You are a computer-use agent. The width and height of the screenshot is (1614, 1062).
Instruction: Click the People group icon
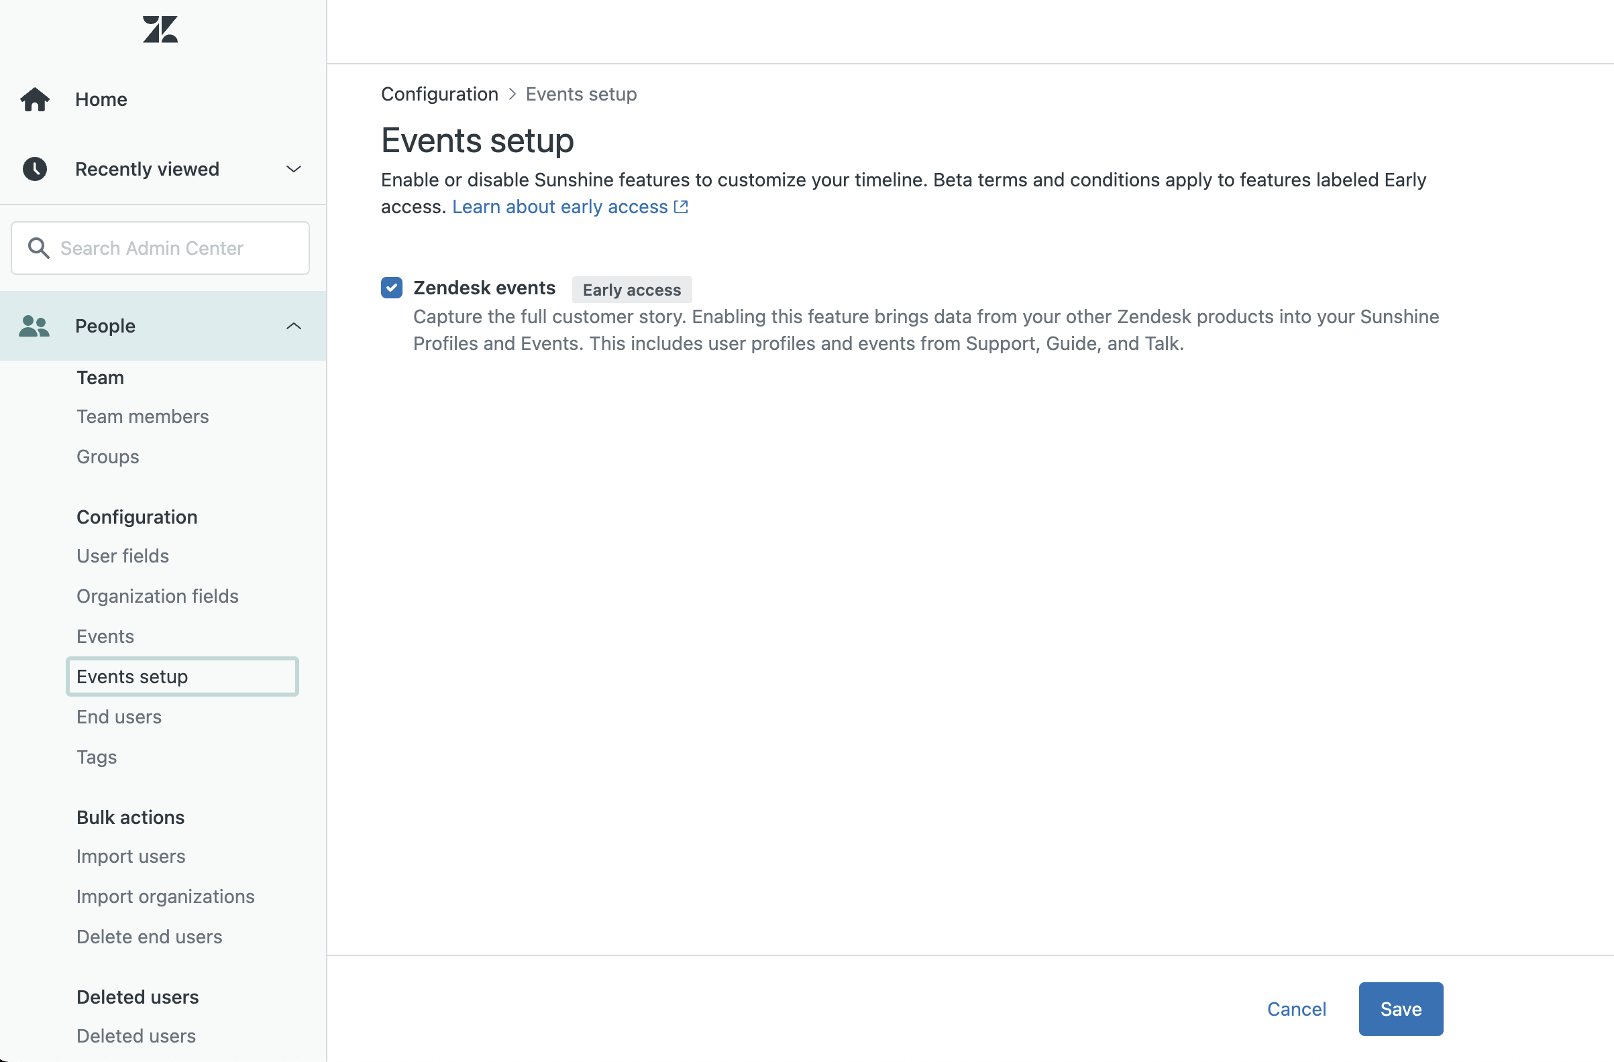(x=34, y=326)
